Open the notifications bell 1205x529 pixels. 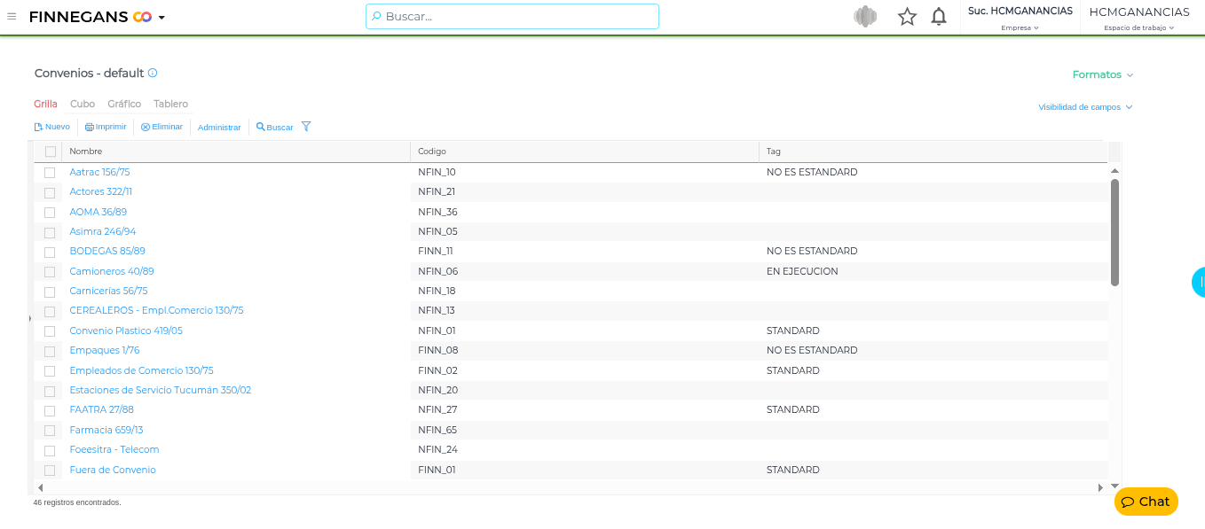click(x=939, y=17)
